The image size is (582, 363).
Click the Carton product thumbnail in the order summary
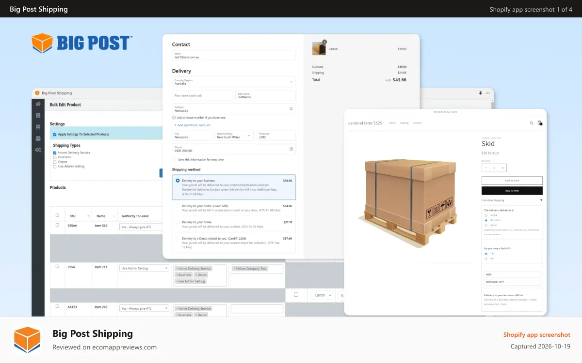319,48
